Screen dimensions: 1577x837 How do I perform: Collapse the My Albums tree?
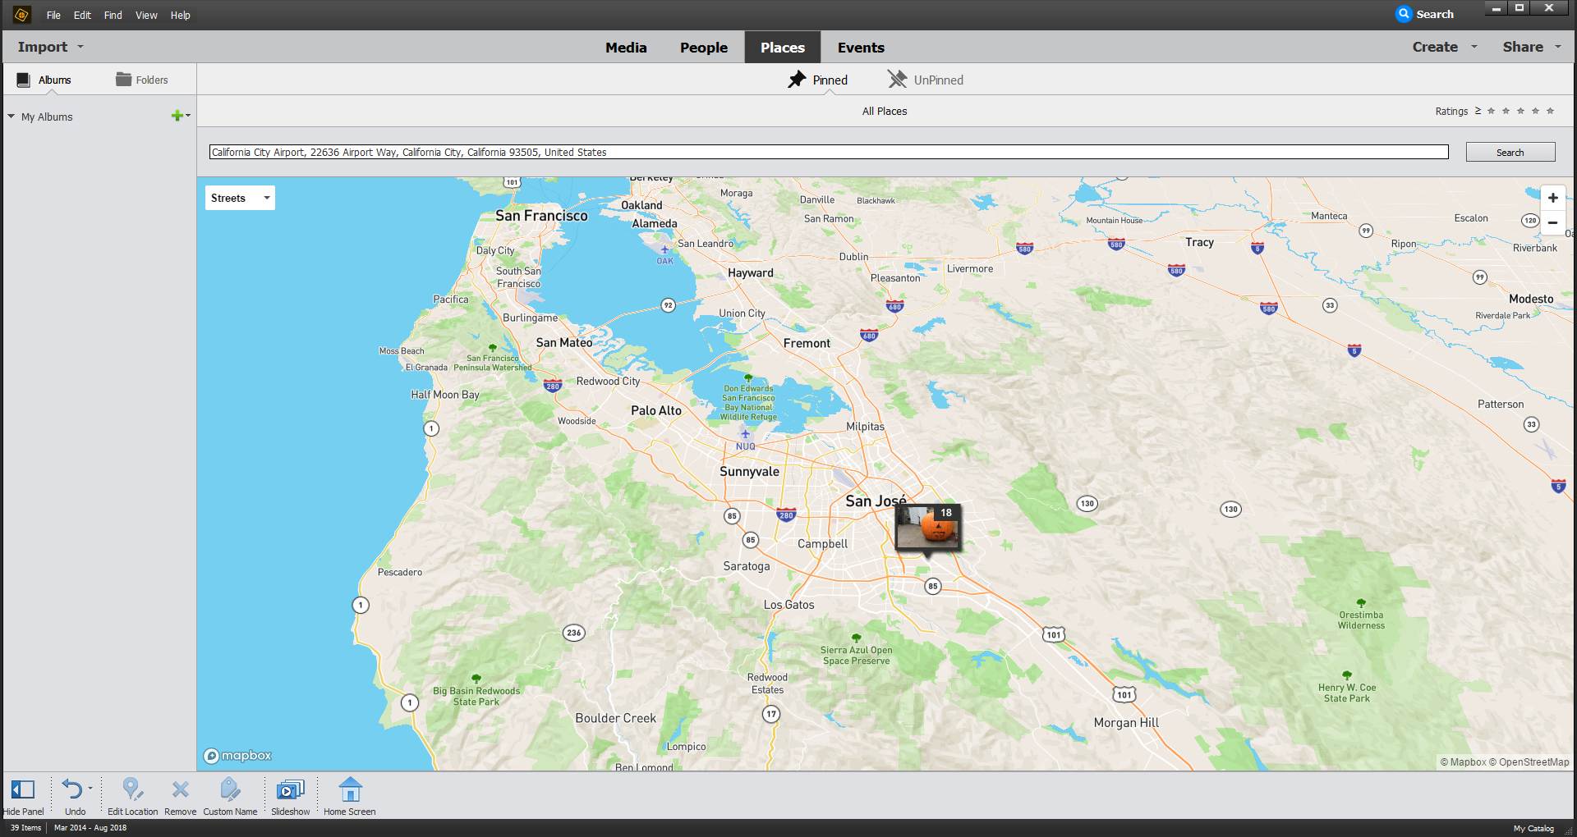point(11,117)
